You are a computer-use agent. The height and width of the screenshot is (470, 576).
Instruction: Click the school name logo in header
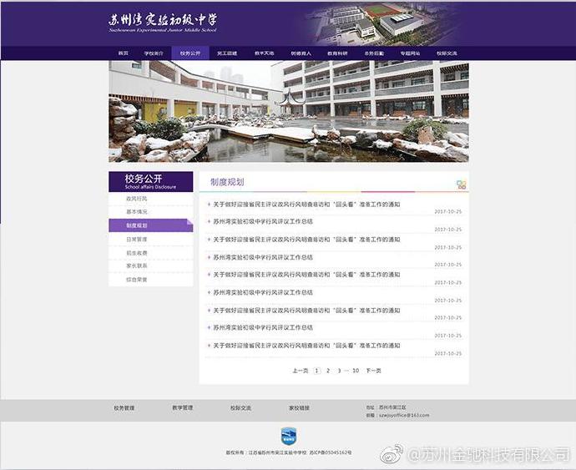pyautogui.click(x=163, y=22)
